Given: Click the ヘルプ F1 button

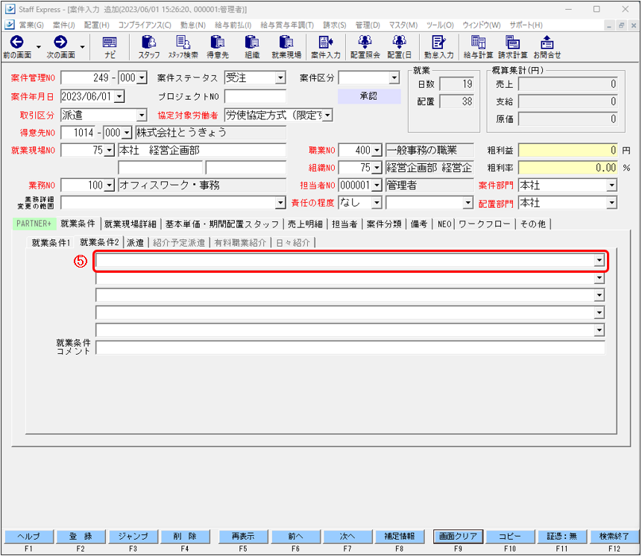Looking at the screenshot, I should (28, 537).
